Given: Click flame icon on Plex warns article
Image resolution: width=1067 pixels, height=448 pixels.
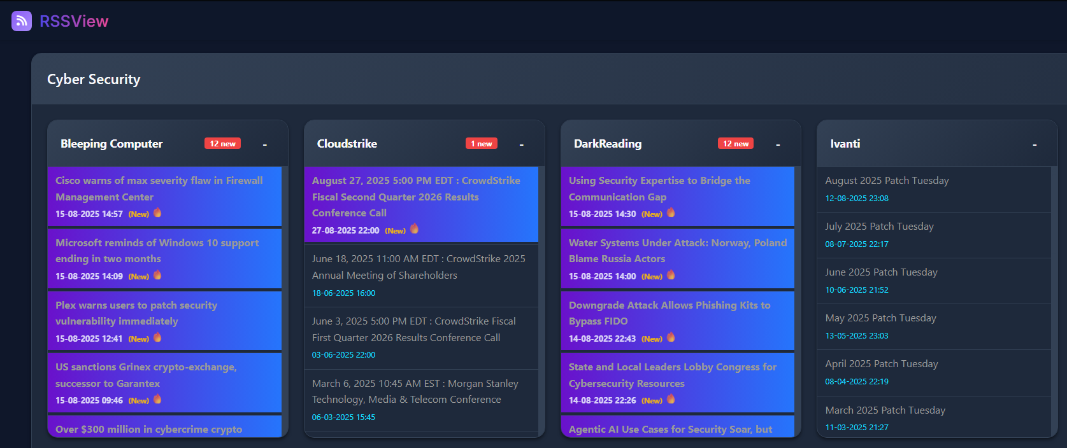Looking at the screenshot, I should pyautogui.click(x=157, y=337).
